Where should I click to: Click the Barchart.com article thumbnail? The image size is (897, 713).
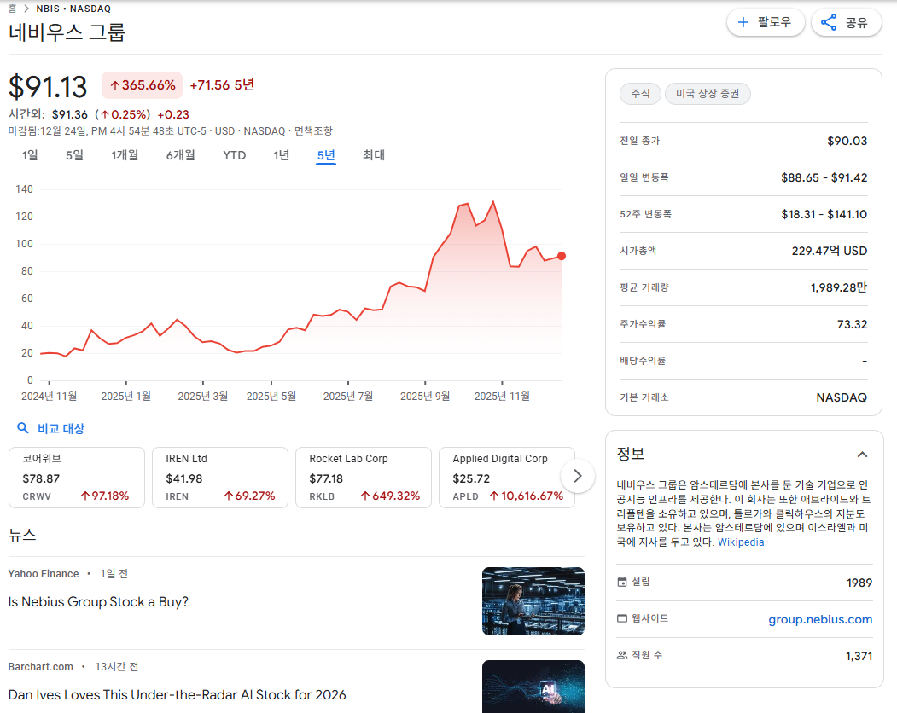533,687
